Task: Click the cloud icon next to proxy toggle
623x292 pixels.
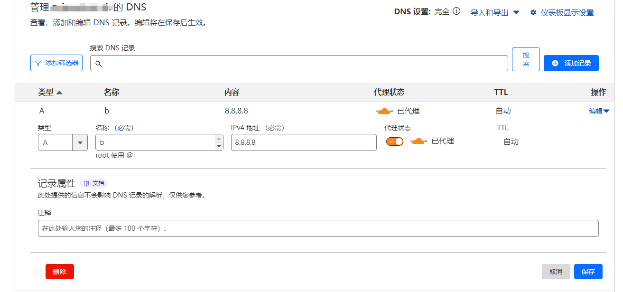Action: point(418,141)
